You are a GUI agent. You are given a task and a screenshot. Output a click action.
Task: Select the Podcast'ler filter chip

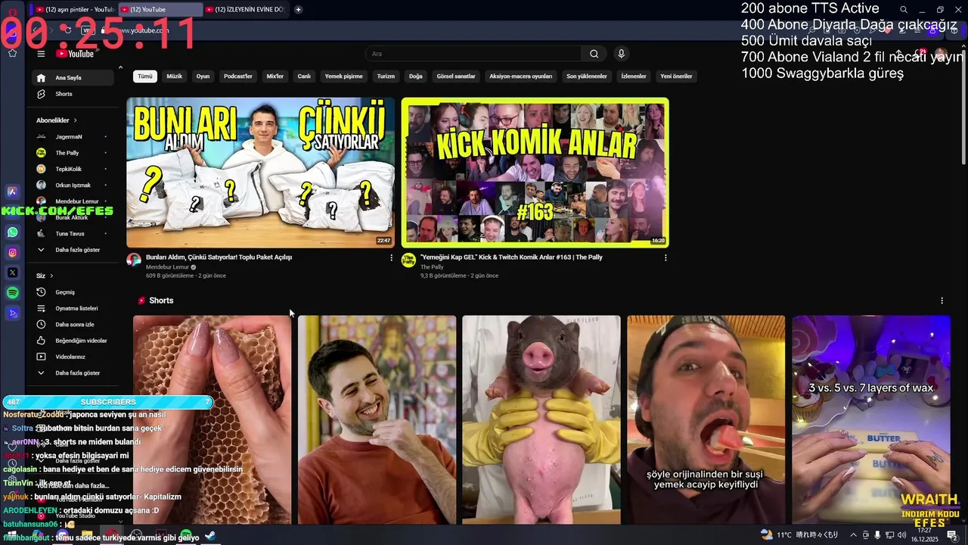click(238, 76)
